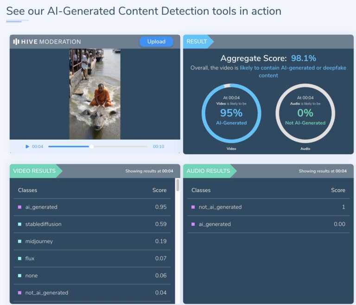Click the video progress slider knob
The width and height of the screenshot is (356, 305).
pos(91,147)
